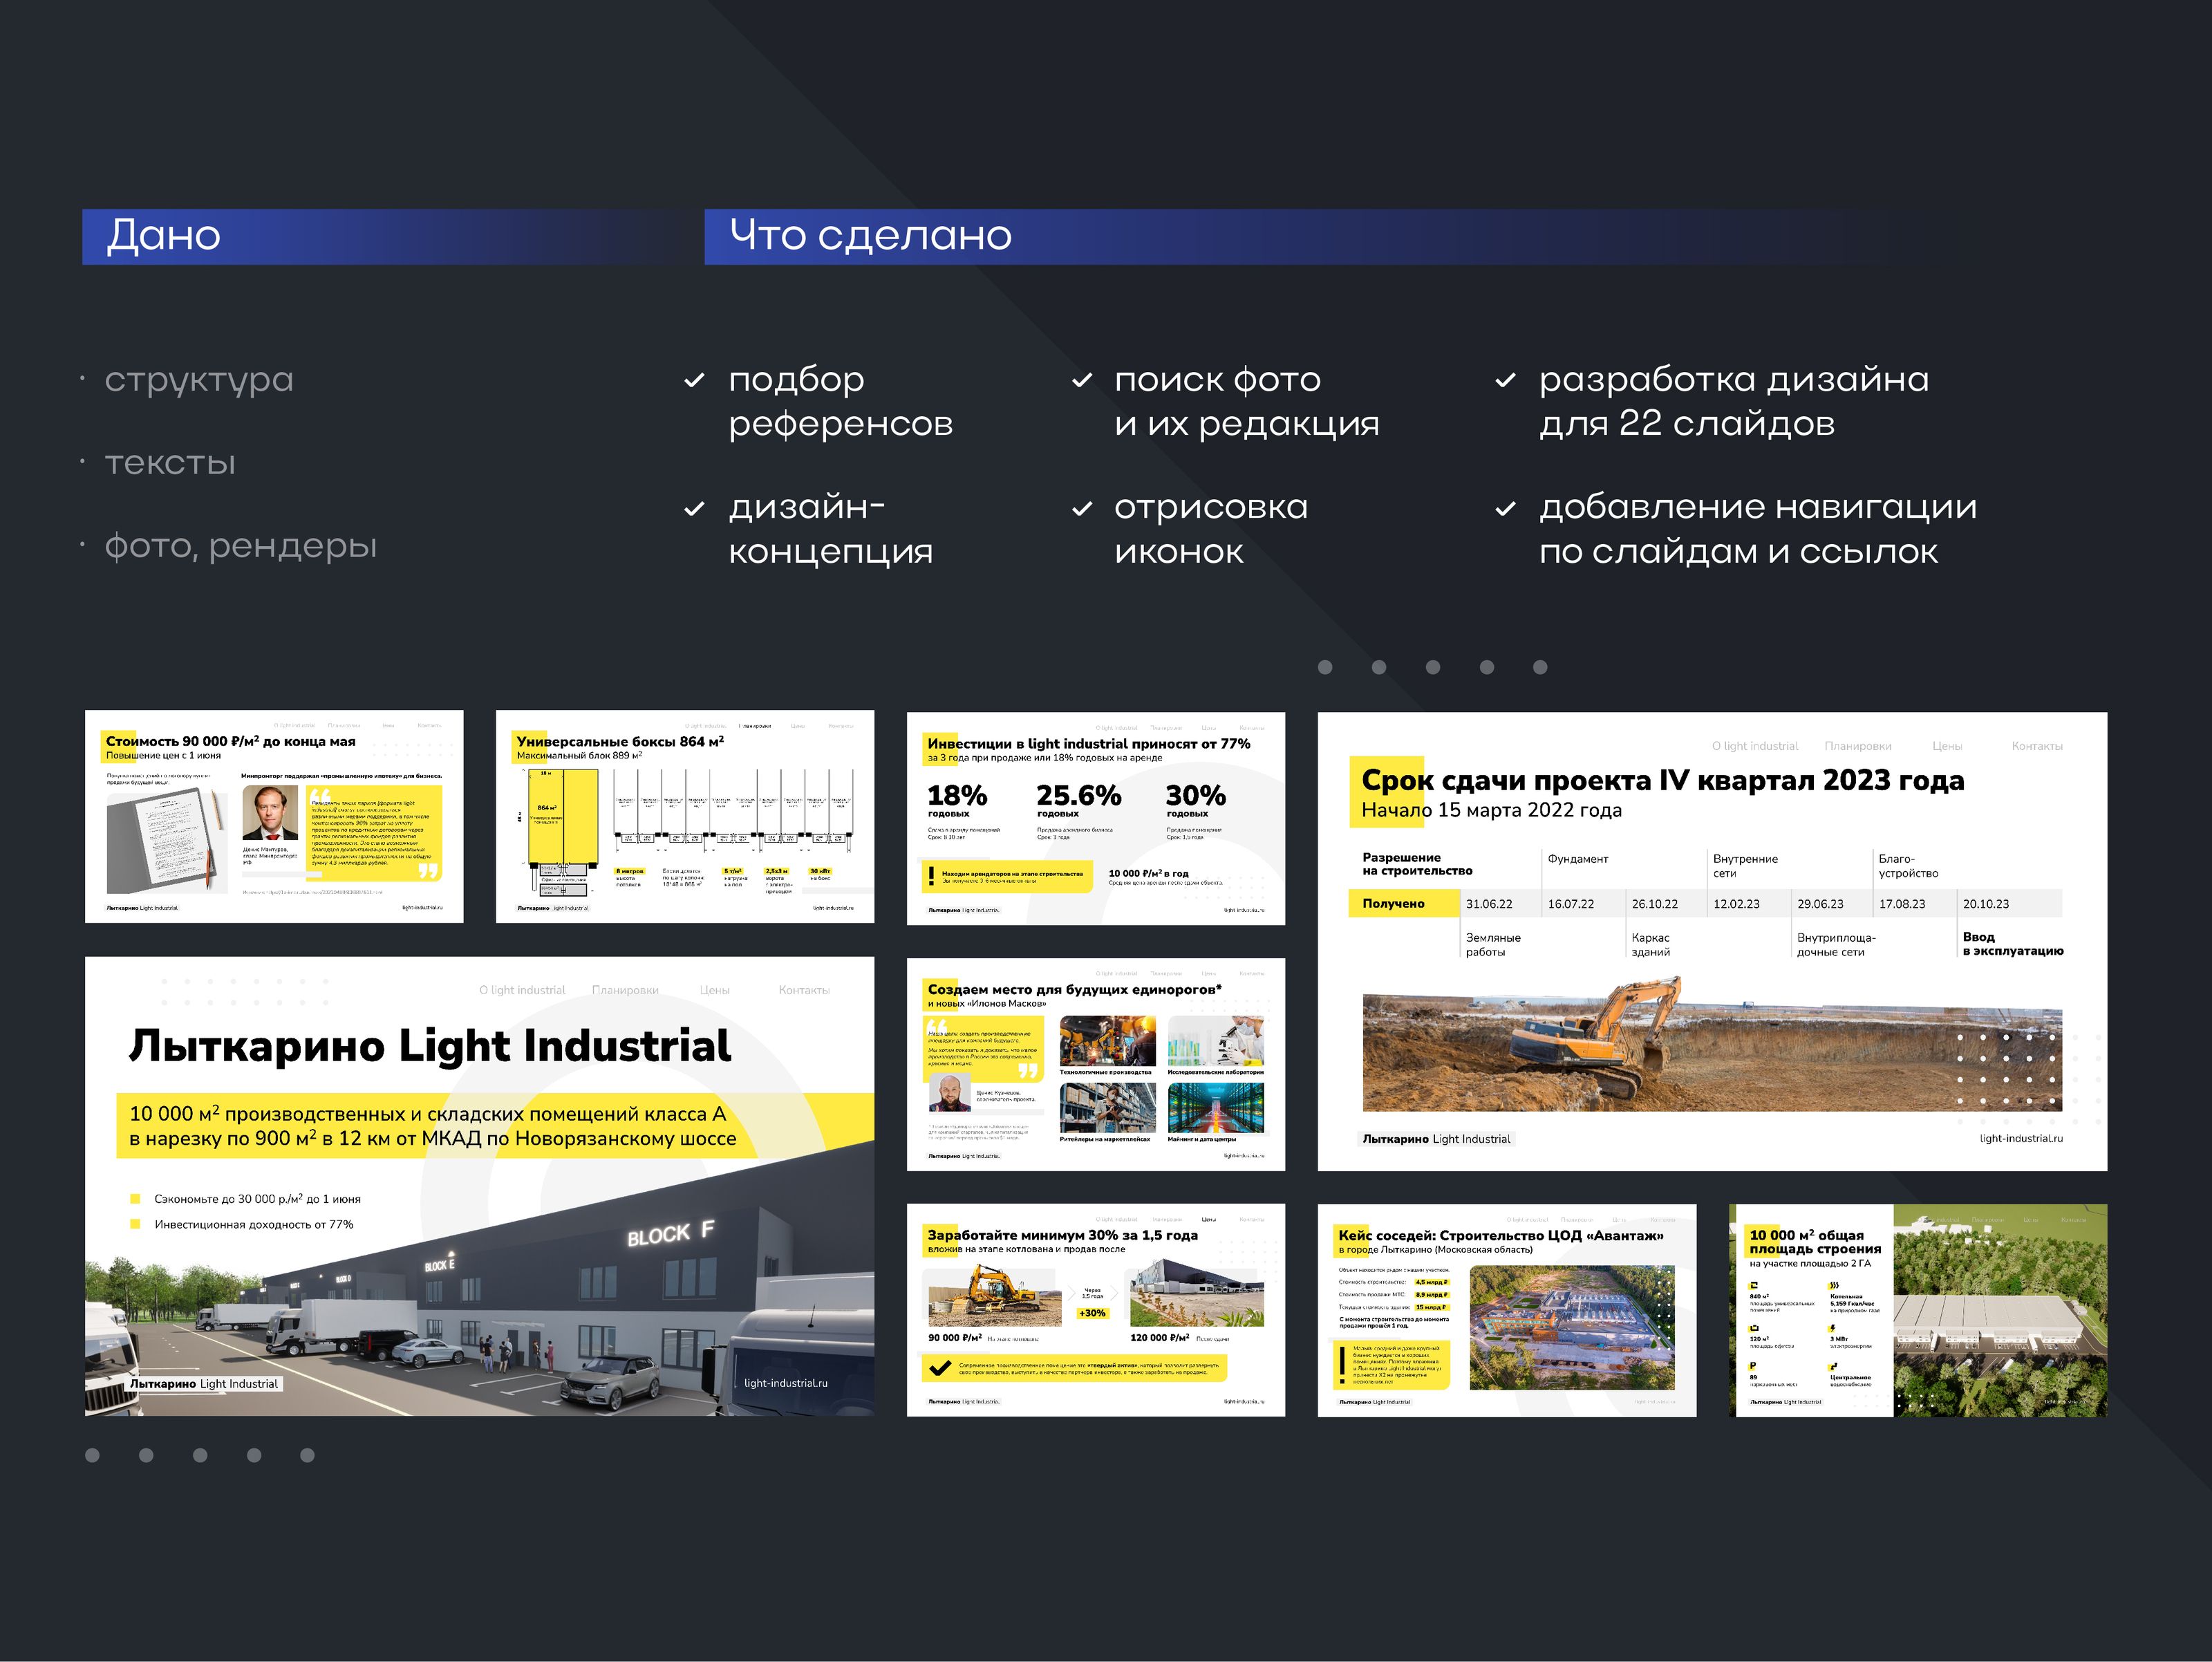Screen dimensions: 2212x1662
Task: Click the checkmark beside 'отрисовка иконок'
Action: (x=1081, y=509)
